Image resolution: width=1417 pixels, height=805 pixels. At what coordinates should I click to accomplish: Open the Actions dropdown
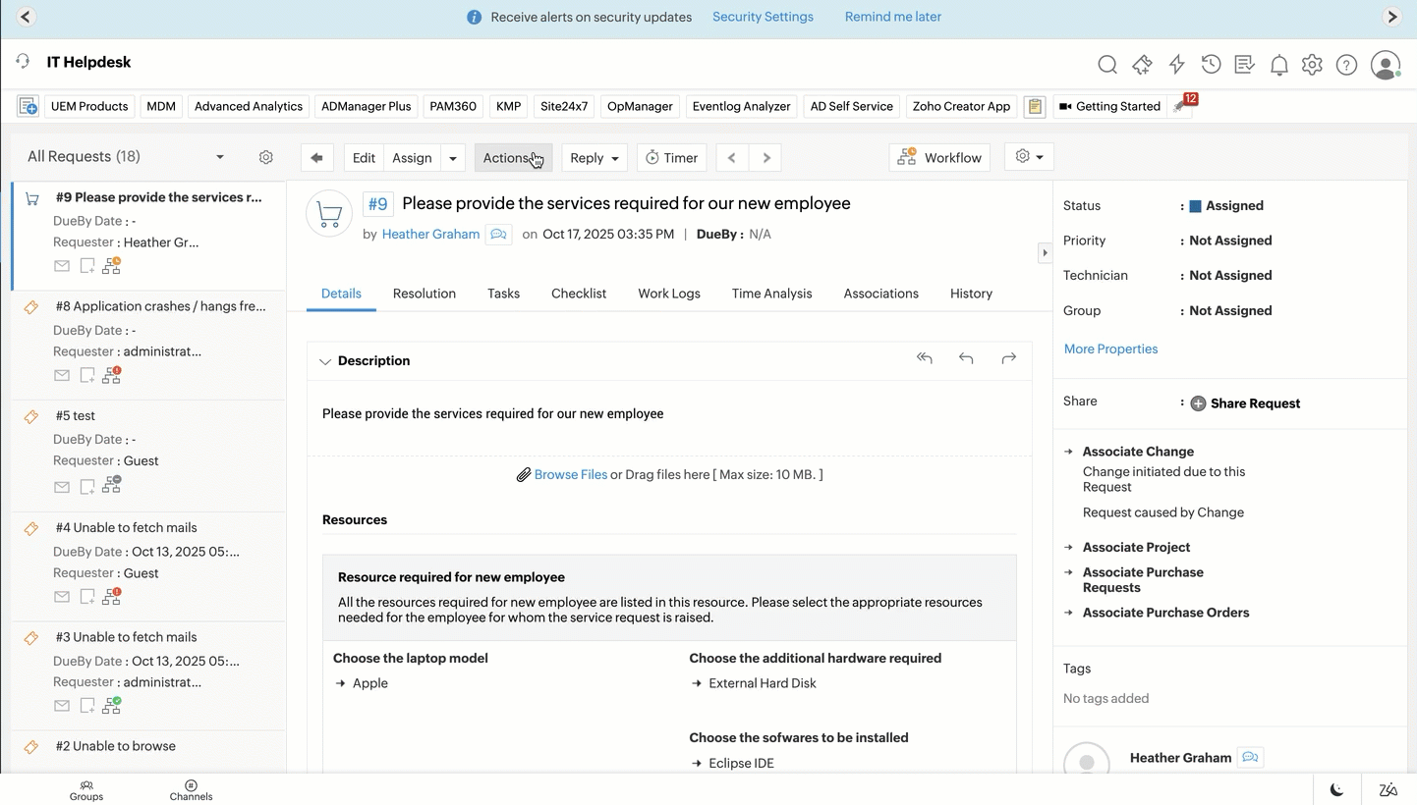[x=513, y=157]
